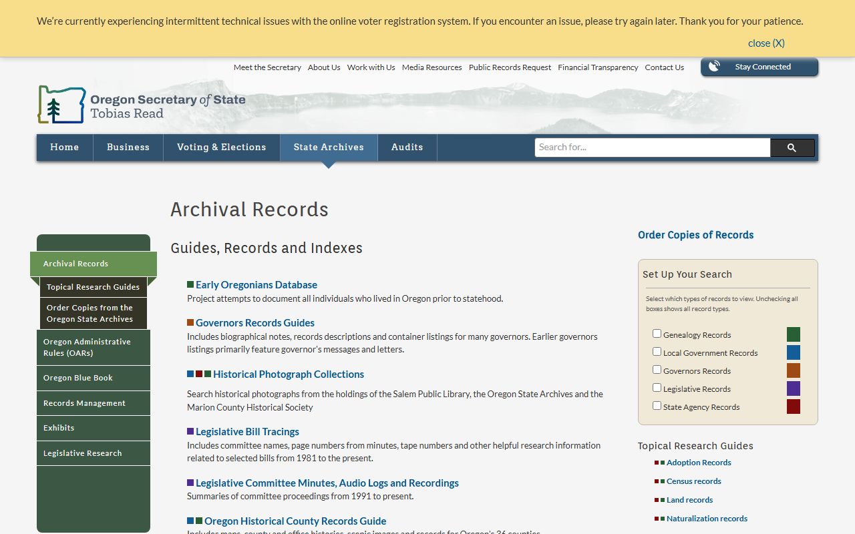Open Legislative Committee Minutes, Audio Logs link

[327, 483]
